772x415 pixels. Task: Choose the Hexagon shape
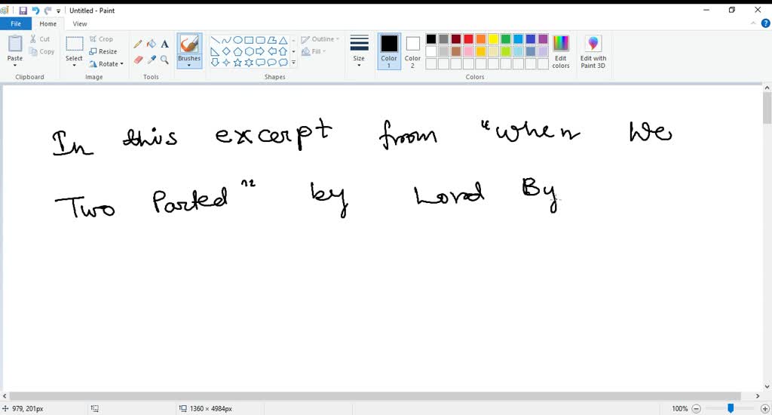(x=249, y=51)
